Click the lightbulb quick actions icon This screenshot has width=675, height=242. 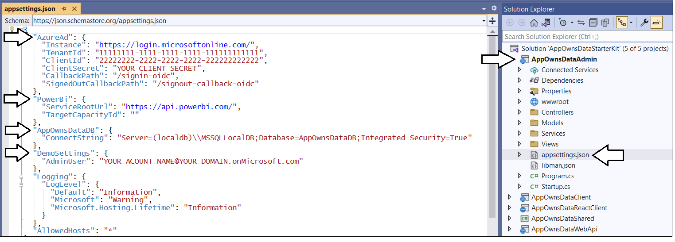coord(12,29)
